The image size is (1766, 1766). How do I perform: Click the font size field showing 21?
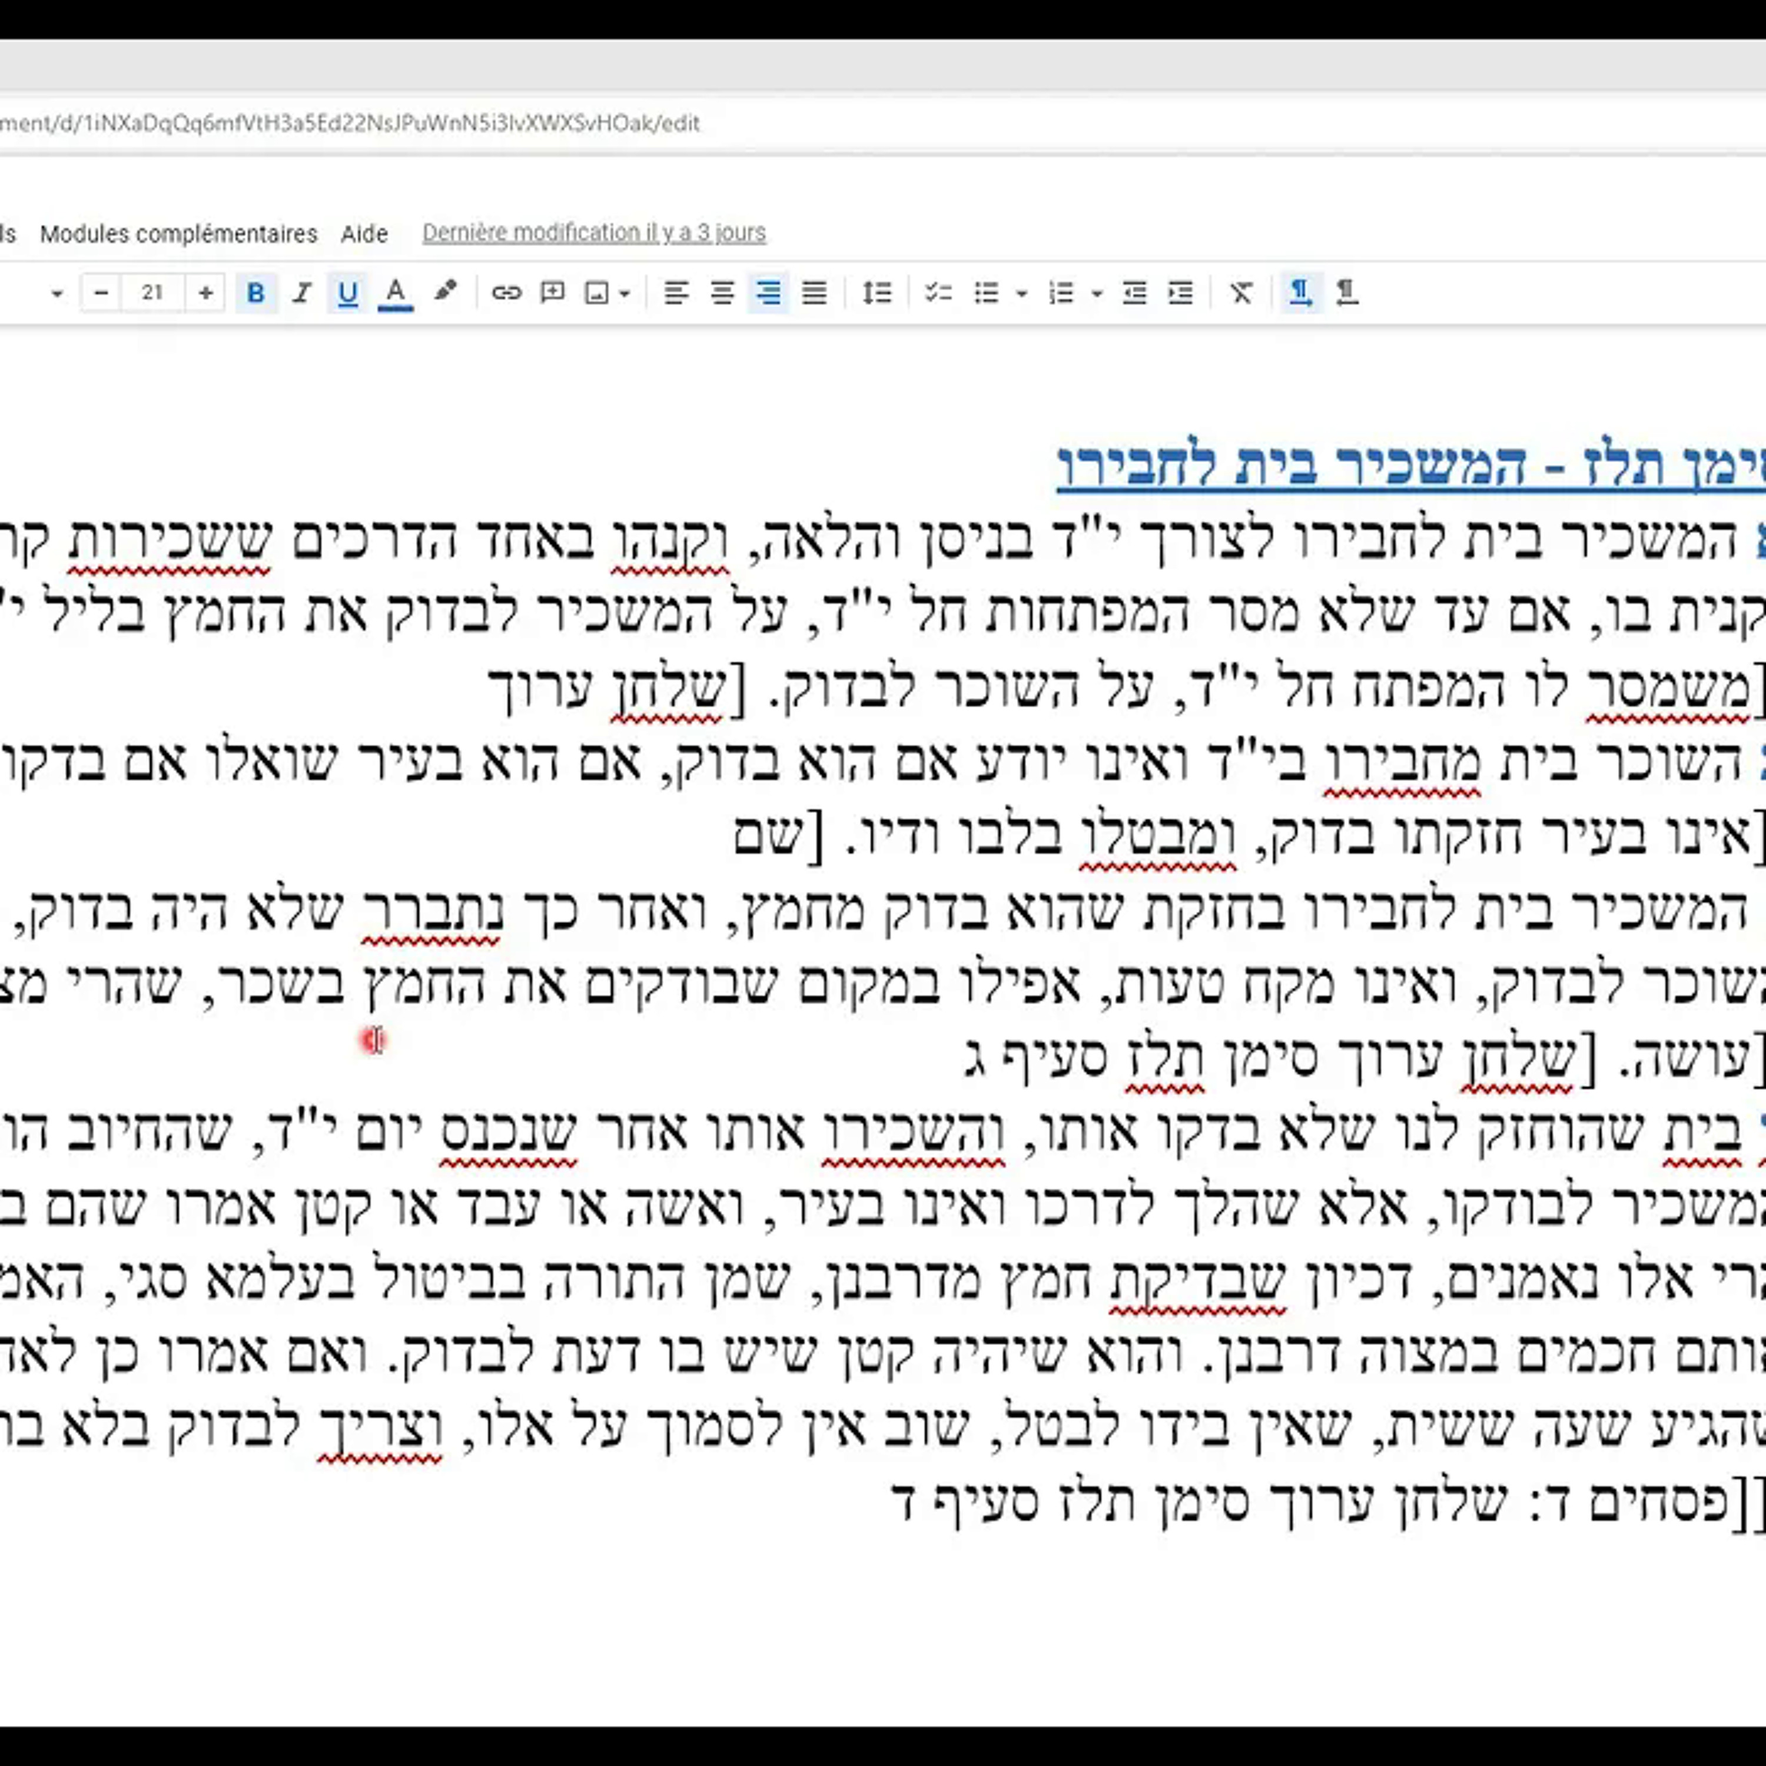tap(152, 293)
